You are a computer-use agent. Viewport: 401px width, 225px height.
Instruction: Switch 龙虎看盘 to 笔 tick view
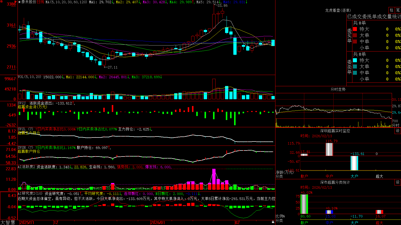click(x=398, y=10)
